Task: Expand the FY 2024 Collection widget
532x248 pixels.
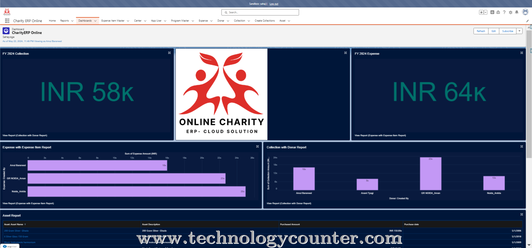Action: (x=169, y=53)
